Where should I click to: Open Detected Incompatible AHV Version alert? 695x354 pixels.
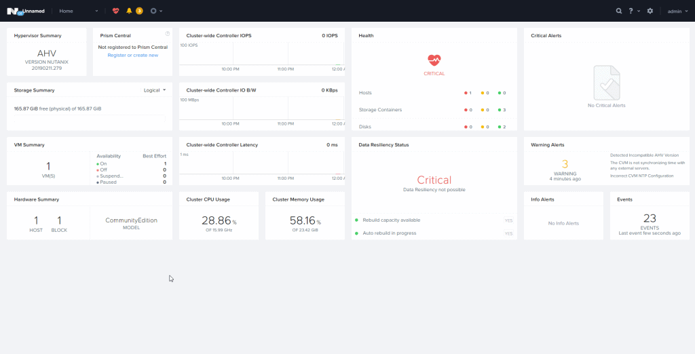click(644, 155)
